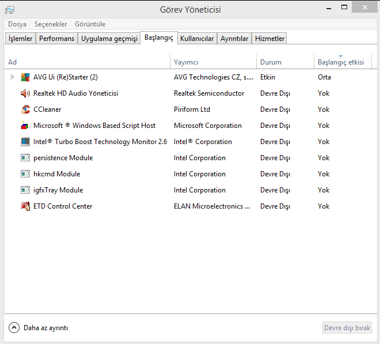Screen dimensions: 380x344
Task: Click the Task Manager title bar icon
Action: pos(10,10)
